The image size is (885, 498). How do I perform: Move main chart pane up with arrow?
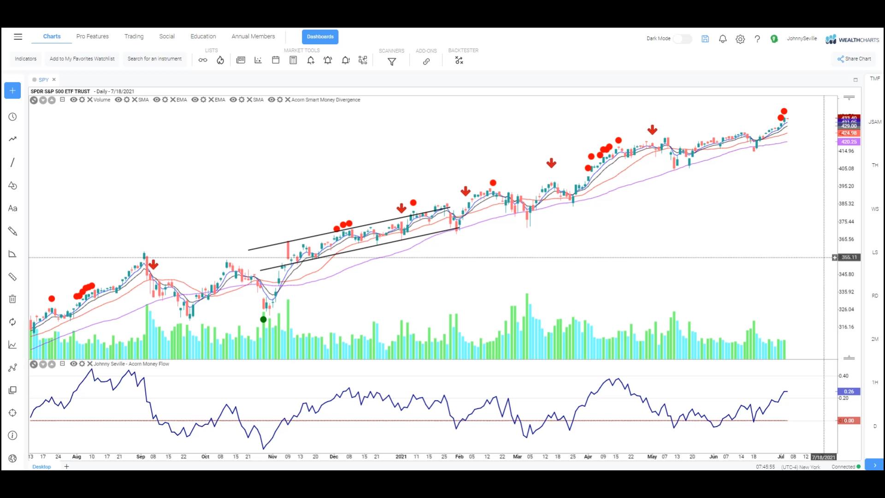click(52, 100)
